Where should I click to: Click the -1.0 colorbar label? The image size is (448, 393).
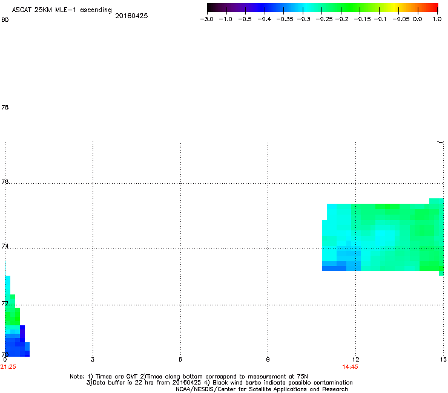coord(225,19)
